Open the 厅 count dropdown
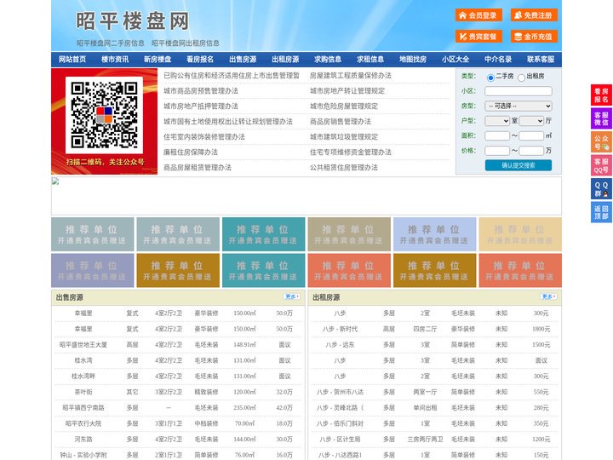The width and height of the screenshot is (613, 460). (x=531, y=121)
